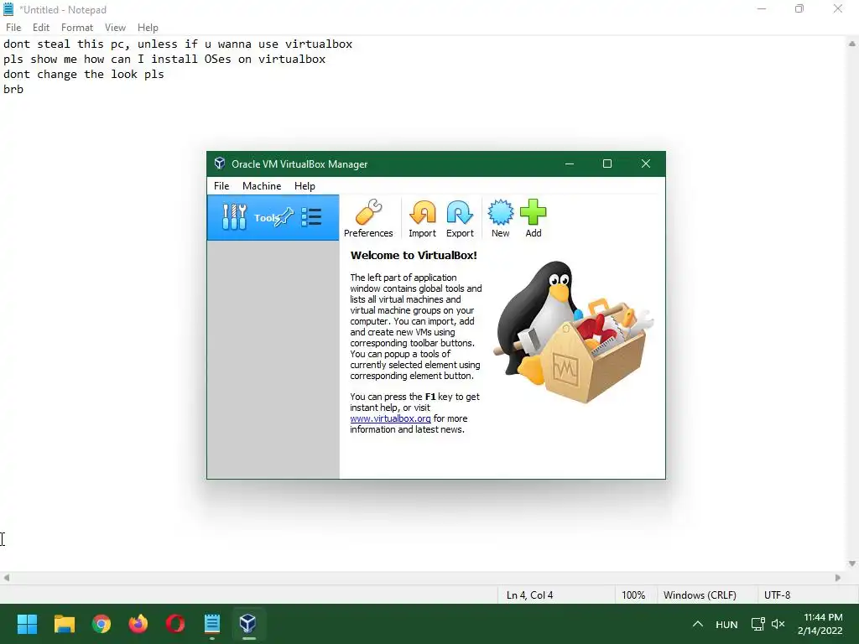Click the Windows Start button
859x644 pixels.
(x=27, y=624)
